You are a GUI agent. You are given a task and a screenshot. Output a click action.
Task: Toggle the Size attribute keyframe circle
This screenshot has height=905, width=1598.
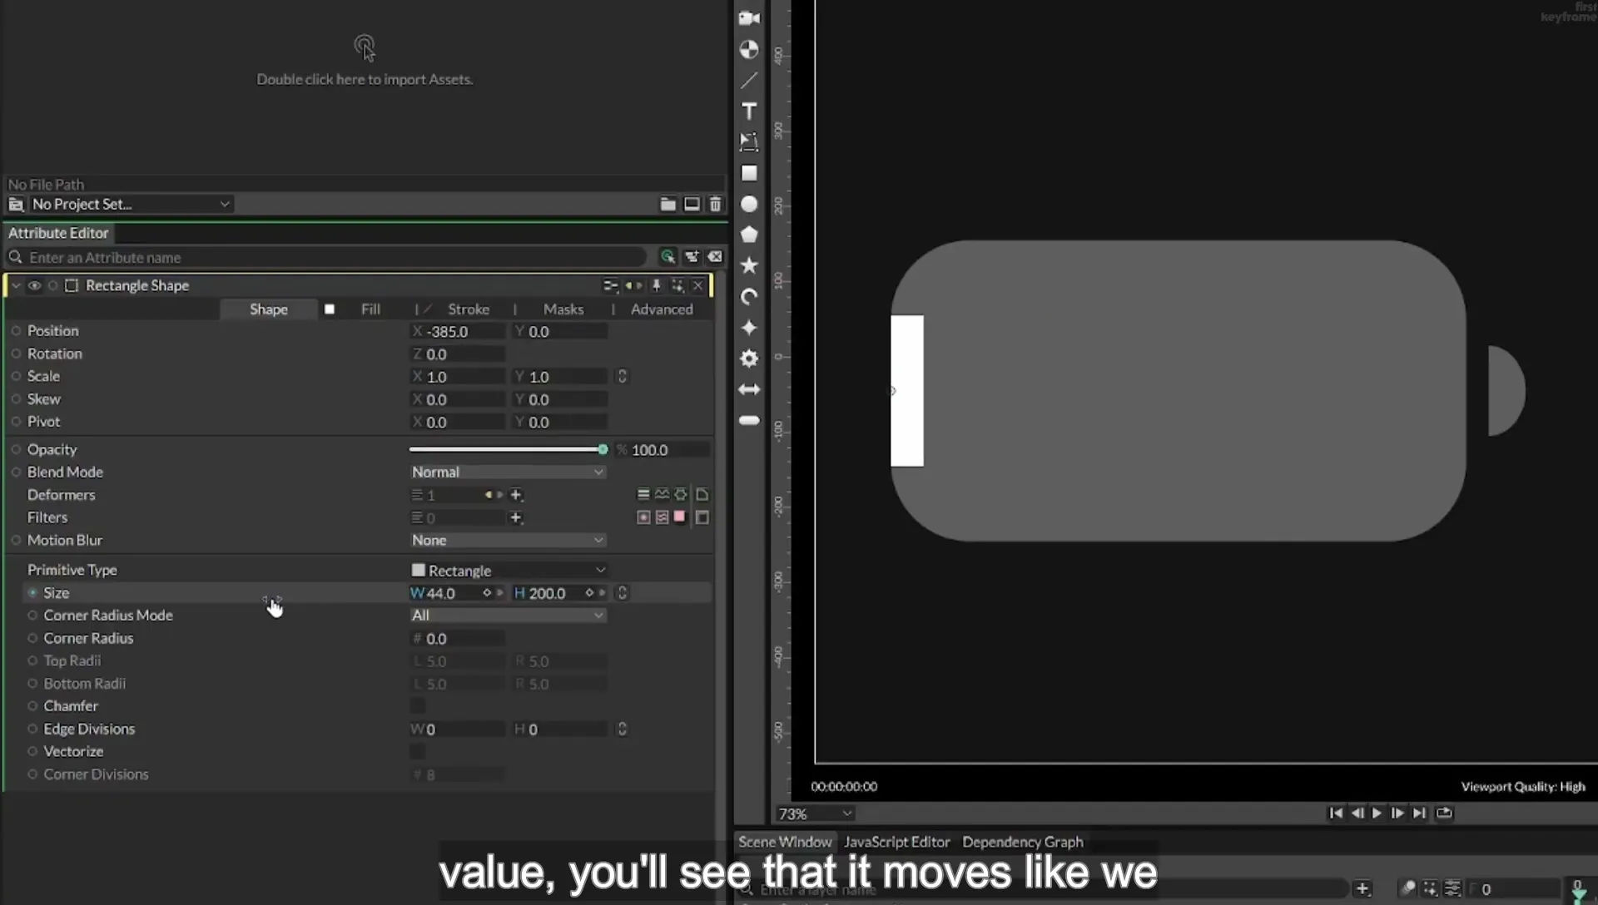[32, 593]
